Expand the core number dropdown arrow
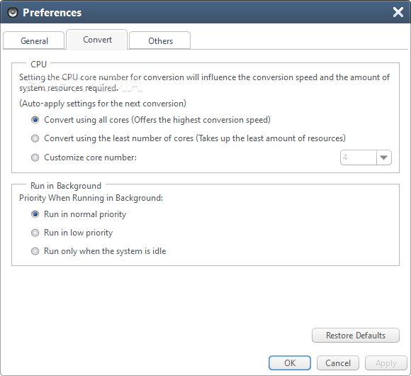This screenshot has height=376, width=411. click(x=384, y=157)
